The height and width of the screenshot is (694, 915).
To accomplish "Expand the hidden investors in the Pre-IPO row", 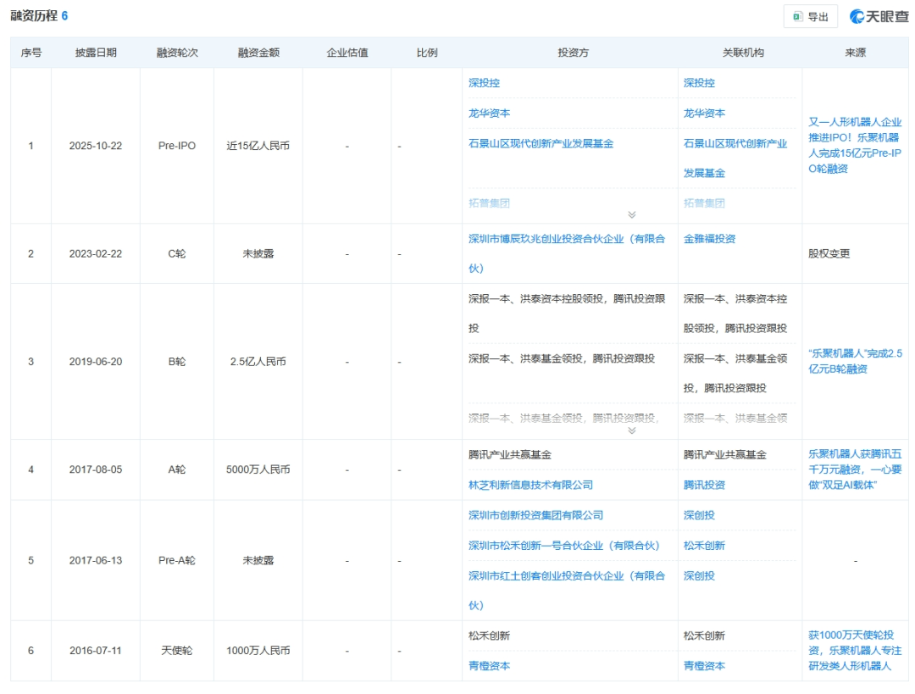I will point(631,214).
